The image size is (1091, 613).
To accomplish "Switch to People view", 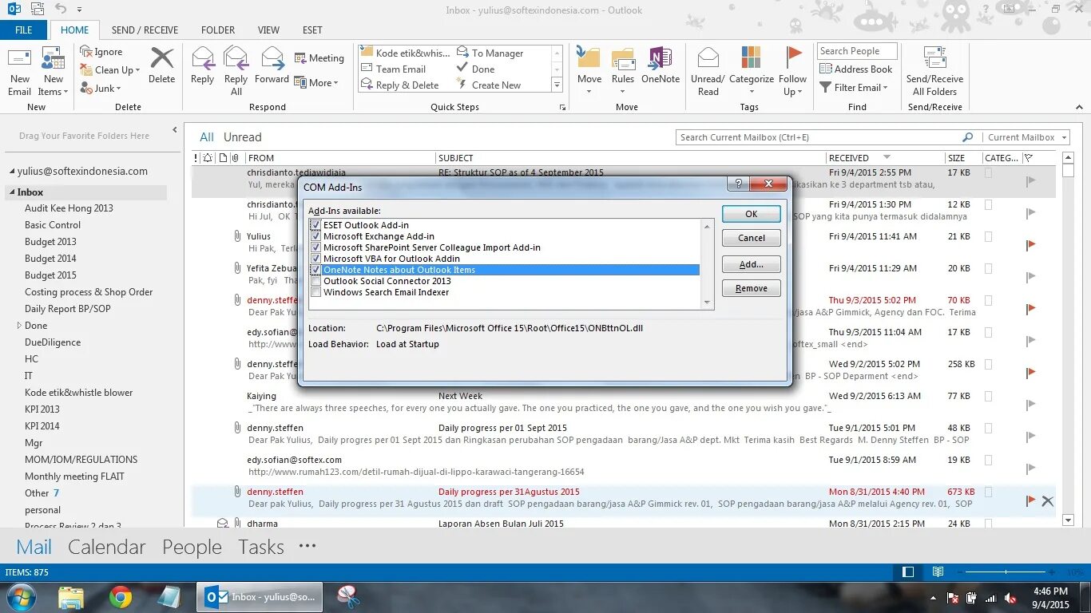I will (x=192, y=547).
